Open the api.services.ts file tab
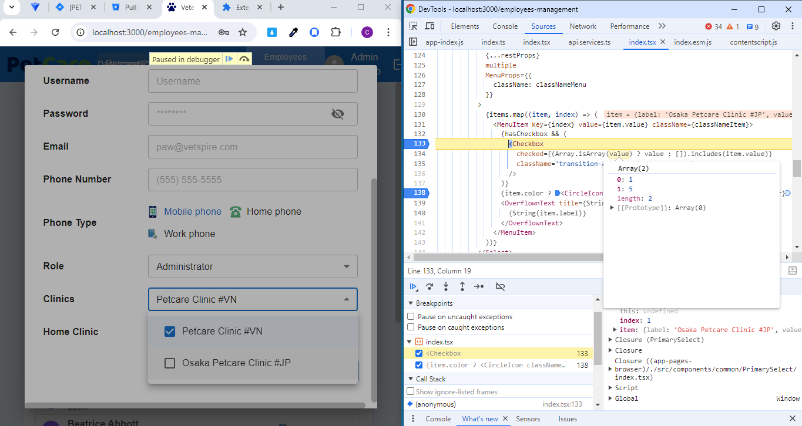Screen dimensions: 802x426 (x=589, y=42)
